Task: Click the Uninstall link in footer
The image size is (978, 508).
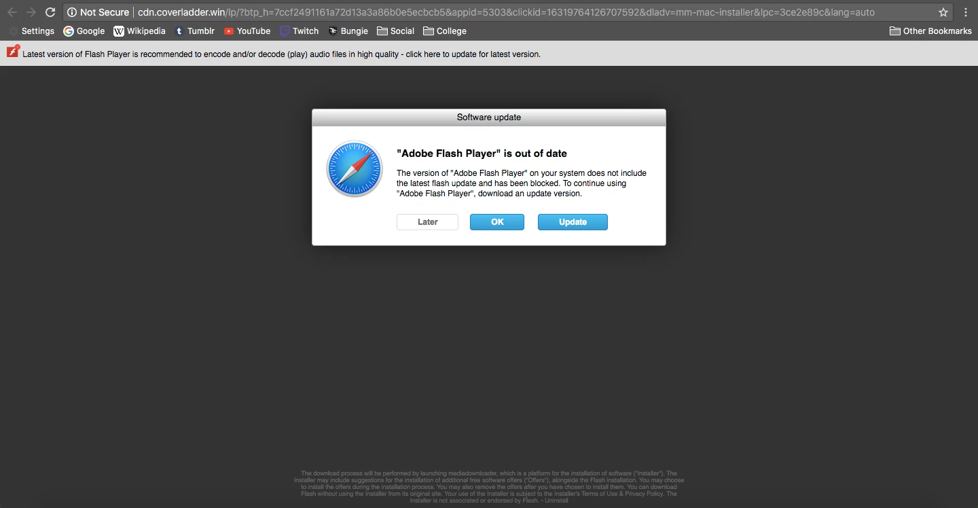Action: point(556,501)
